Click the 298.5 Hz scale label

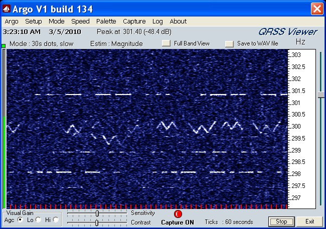point(298,162)
